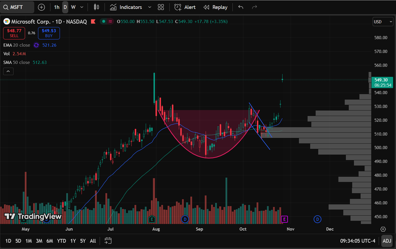Expand the favorite indicators dropdown arrow
Screen dimensions: 396x249
150,7
